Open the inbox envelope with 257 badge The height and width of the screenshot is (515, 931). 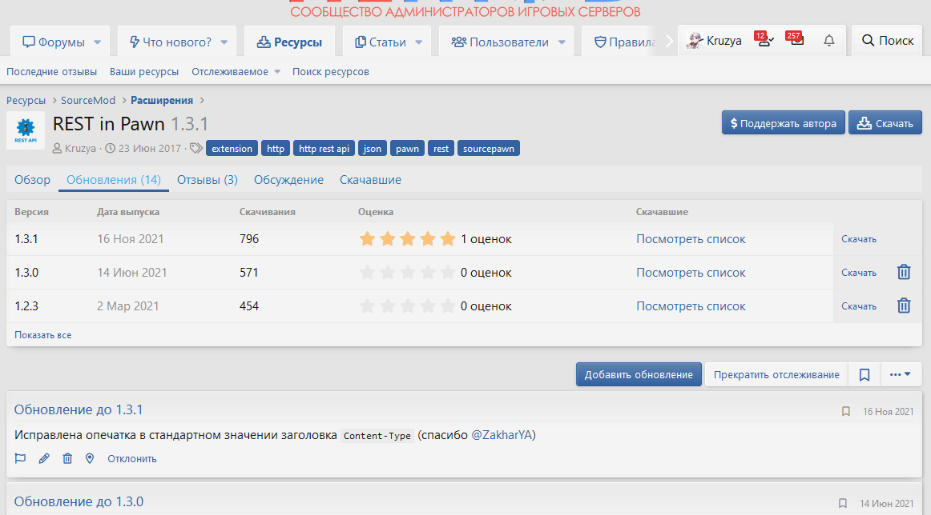[796, 41]
